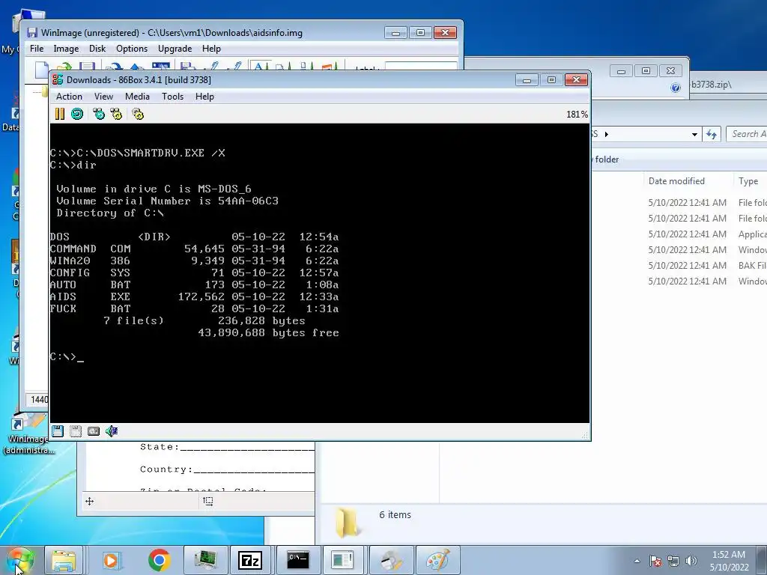Open the Disk menu in WinImage
The width and height of the screenshot is (767, 575).
(x=97, y=49)
